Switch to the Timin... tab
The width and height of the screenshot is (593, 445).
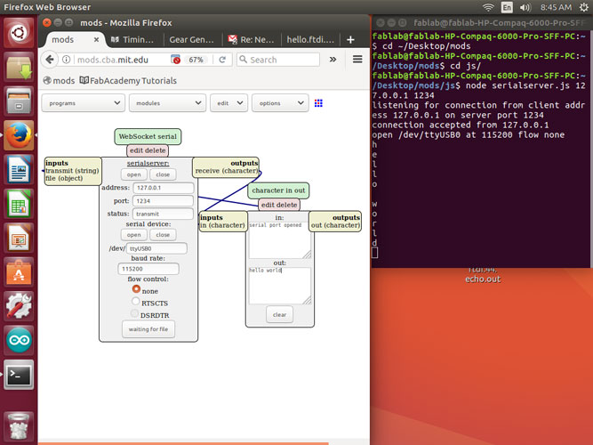pos(133,39)
